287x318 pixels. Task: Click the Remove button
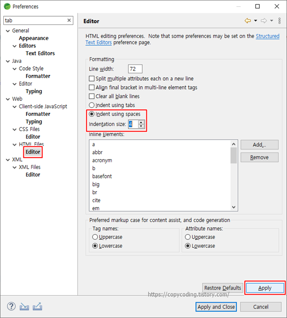click(x=259, y=157)
